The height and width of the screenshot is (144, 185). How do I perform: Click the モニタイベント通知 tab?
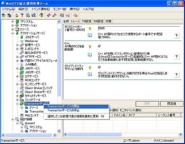click(x=130, y=110)
